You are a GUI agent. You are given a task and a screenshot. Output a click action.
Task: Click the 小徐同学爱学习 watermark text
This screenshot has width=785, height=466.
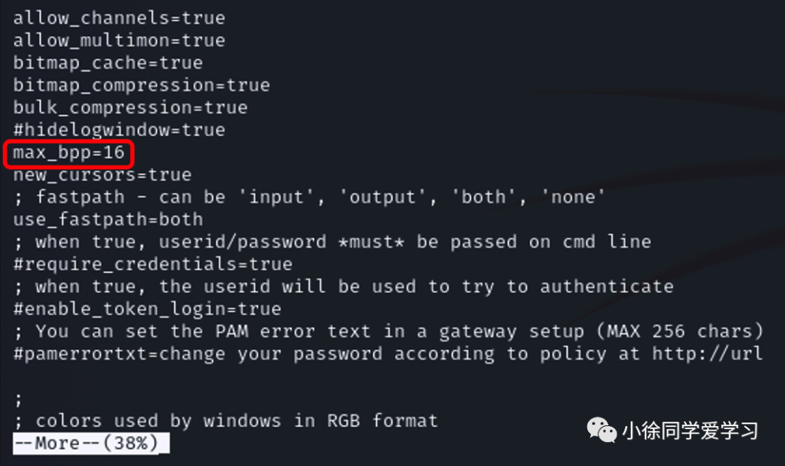click(x=690, y=431)
